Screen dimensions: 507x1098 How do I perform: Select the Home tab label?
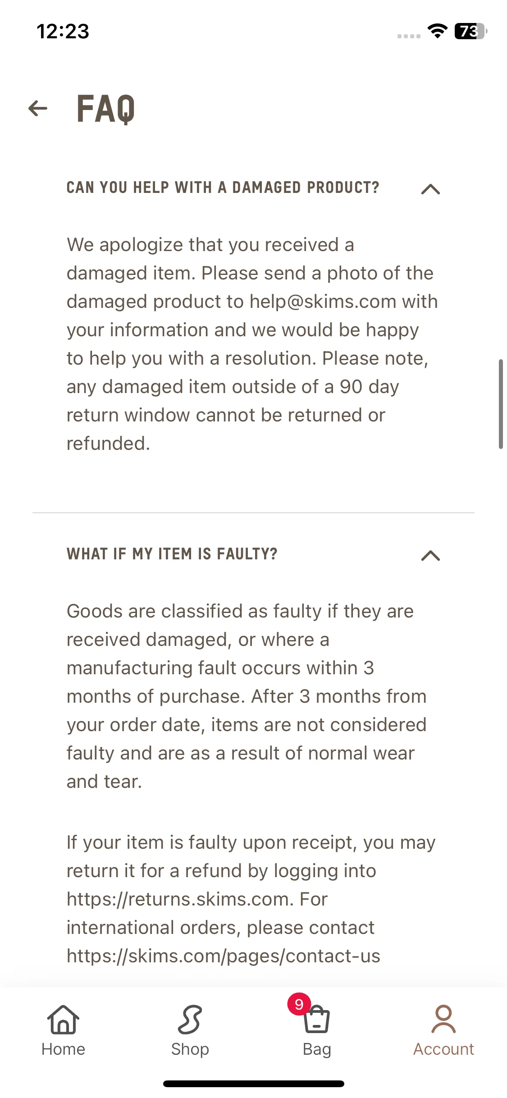63,1049
